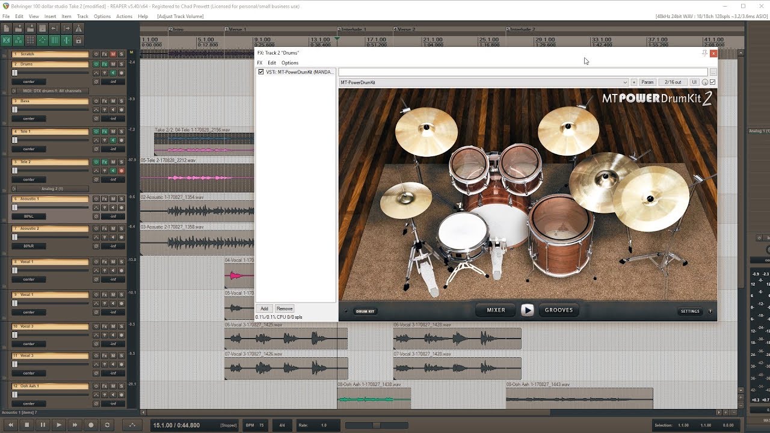Open the File menu
770x433 pixels.
6,16
